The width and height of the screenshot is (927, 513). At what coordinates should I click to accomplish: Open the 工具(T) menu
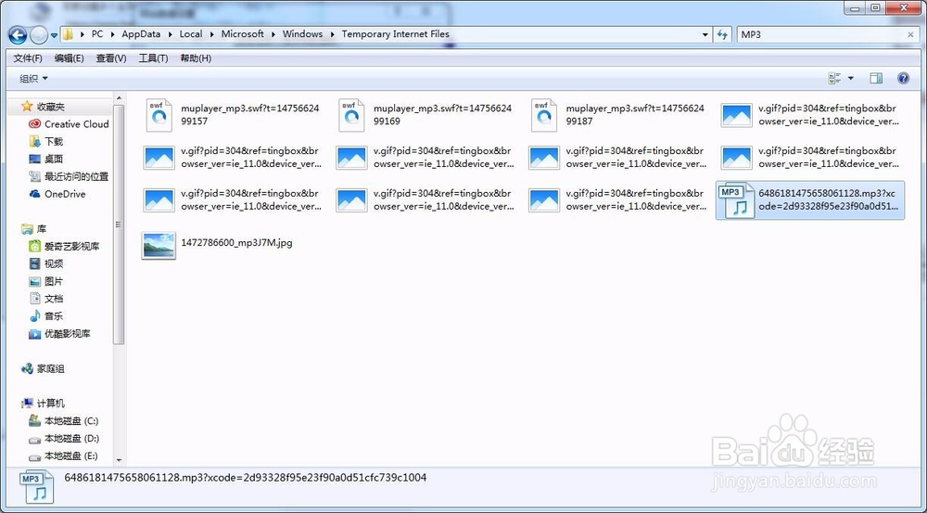[x=153, y=58]
